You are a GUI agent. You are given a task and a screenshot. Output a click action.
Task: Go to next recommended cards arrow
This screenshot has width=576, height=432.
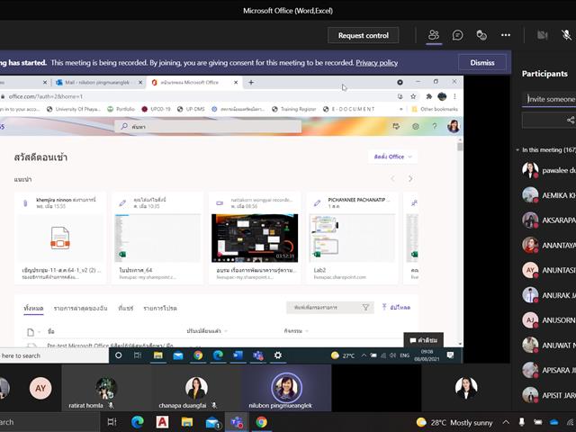pos(410,179)
